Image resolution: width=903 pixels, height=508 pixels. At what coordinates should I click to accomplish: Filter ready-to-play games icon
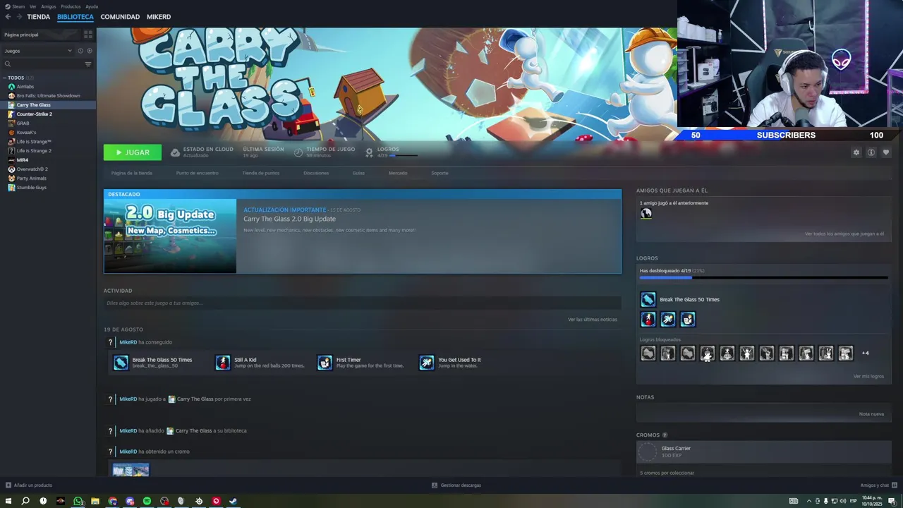point(90,51)
